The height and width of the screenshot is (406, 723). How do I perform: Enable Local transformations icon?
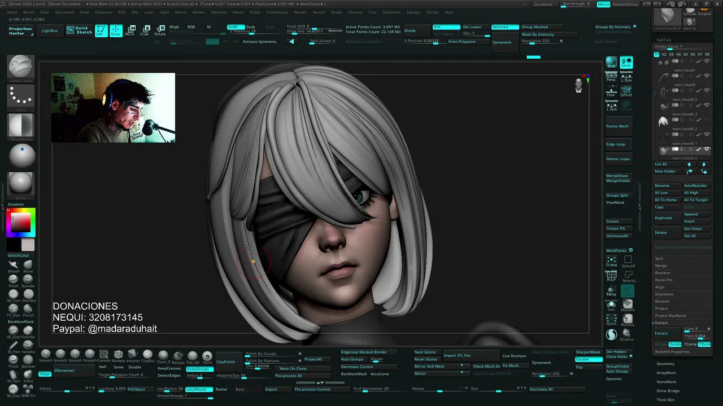[626, 63]
